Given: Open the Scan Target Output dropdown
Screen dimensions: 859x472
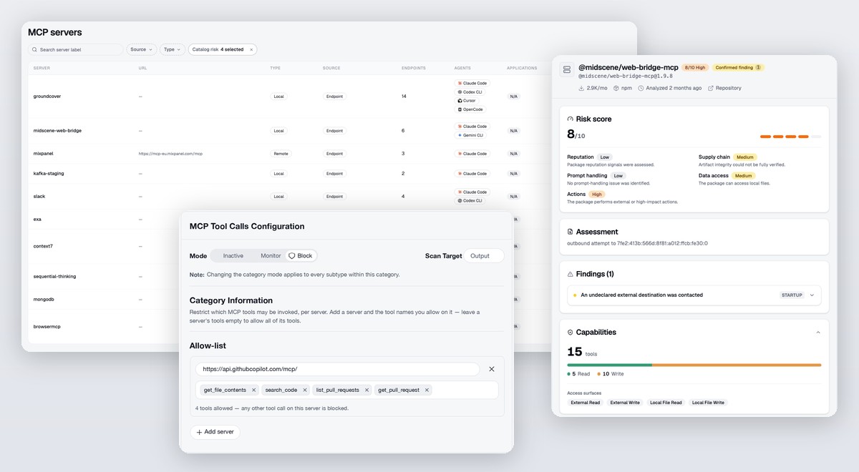Looking at the screenshot, I should 484,256.
